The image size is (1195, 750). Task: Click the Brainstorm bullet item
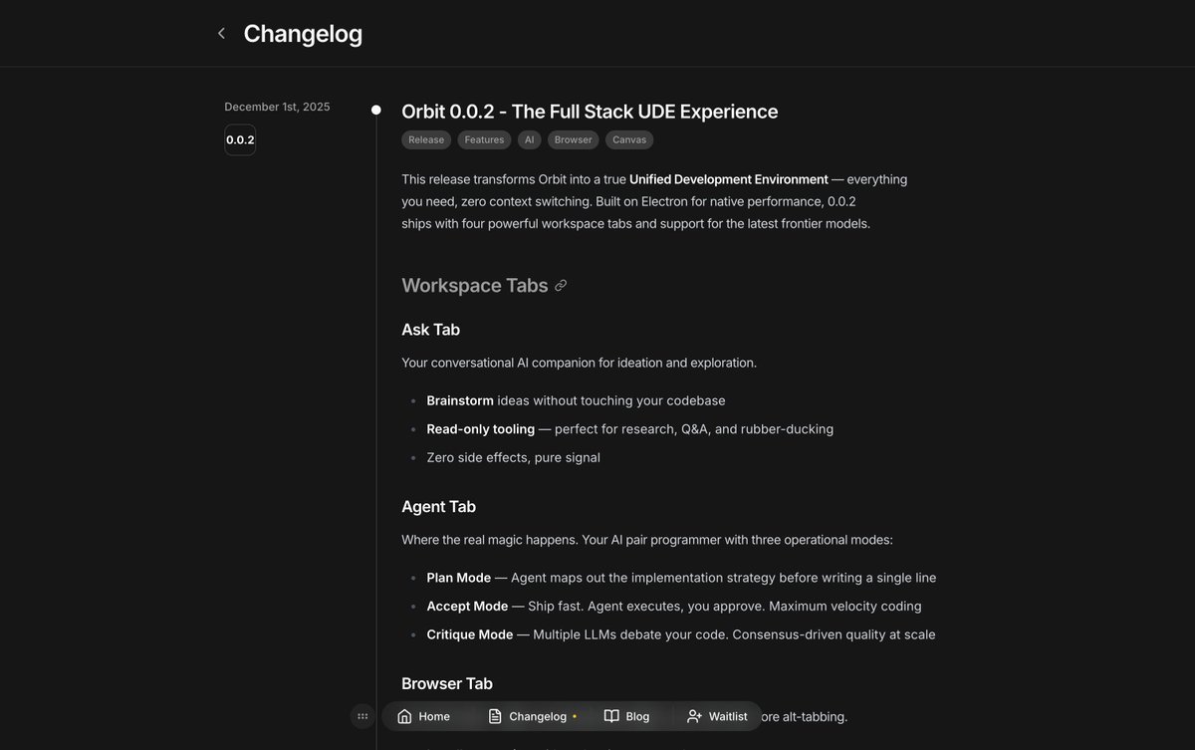pos(576,400)
